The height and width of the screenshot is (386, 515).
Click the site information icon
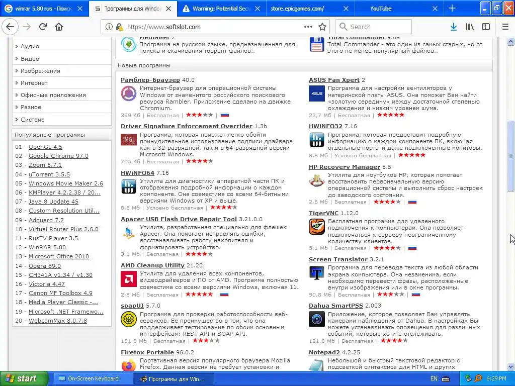(109, 27)
